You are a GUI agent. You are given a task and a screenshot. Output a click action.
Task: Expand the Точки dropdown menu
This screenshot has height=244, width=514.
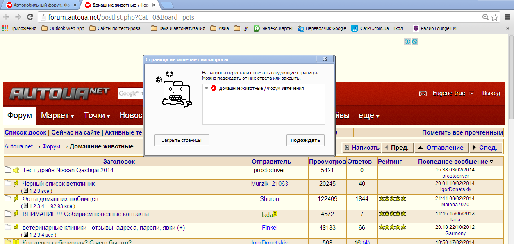pos(97,116)
